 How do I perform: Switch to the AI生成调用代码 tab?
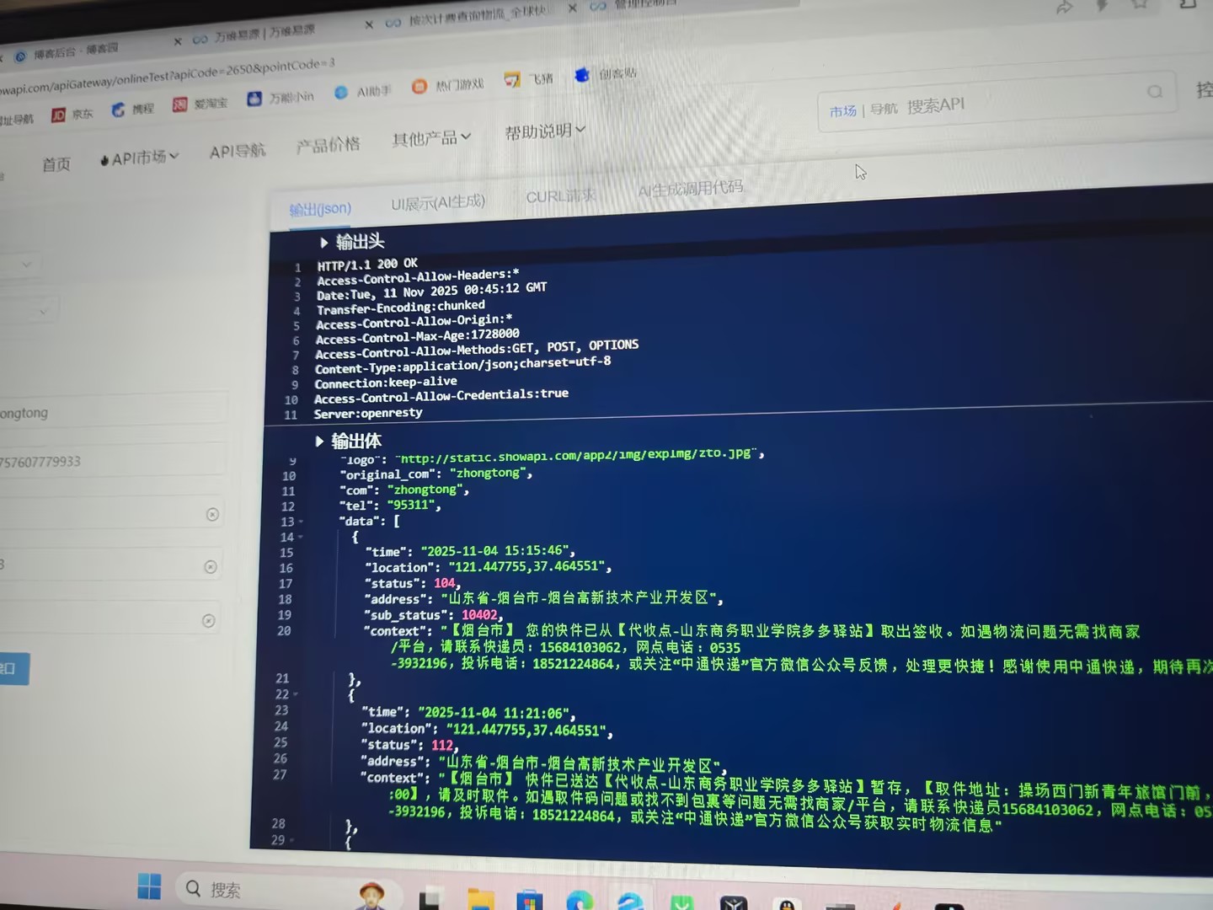(x=690, y=189)
